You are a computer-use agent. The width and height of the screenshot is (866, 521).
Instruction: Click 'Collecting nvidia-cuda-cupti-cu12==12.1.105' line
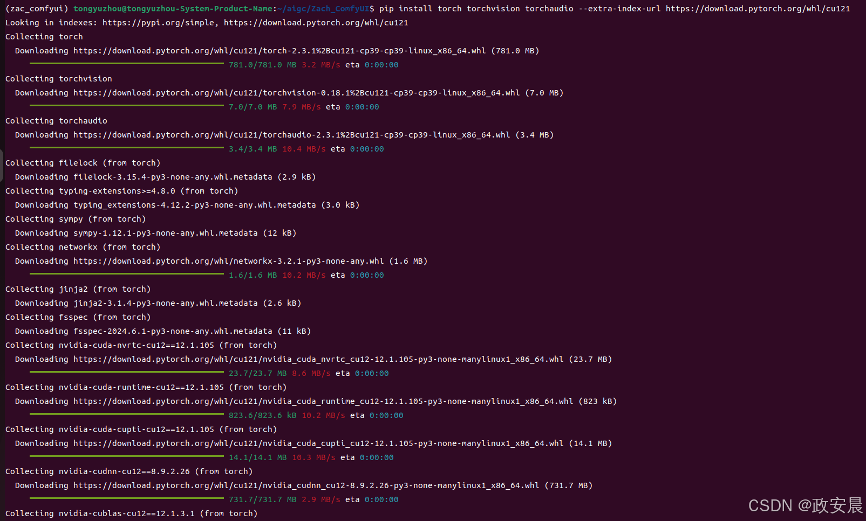point(141,429)
